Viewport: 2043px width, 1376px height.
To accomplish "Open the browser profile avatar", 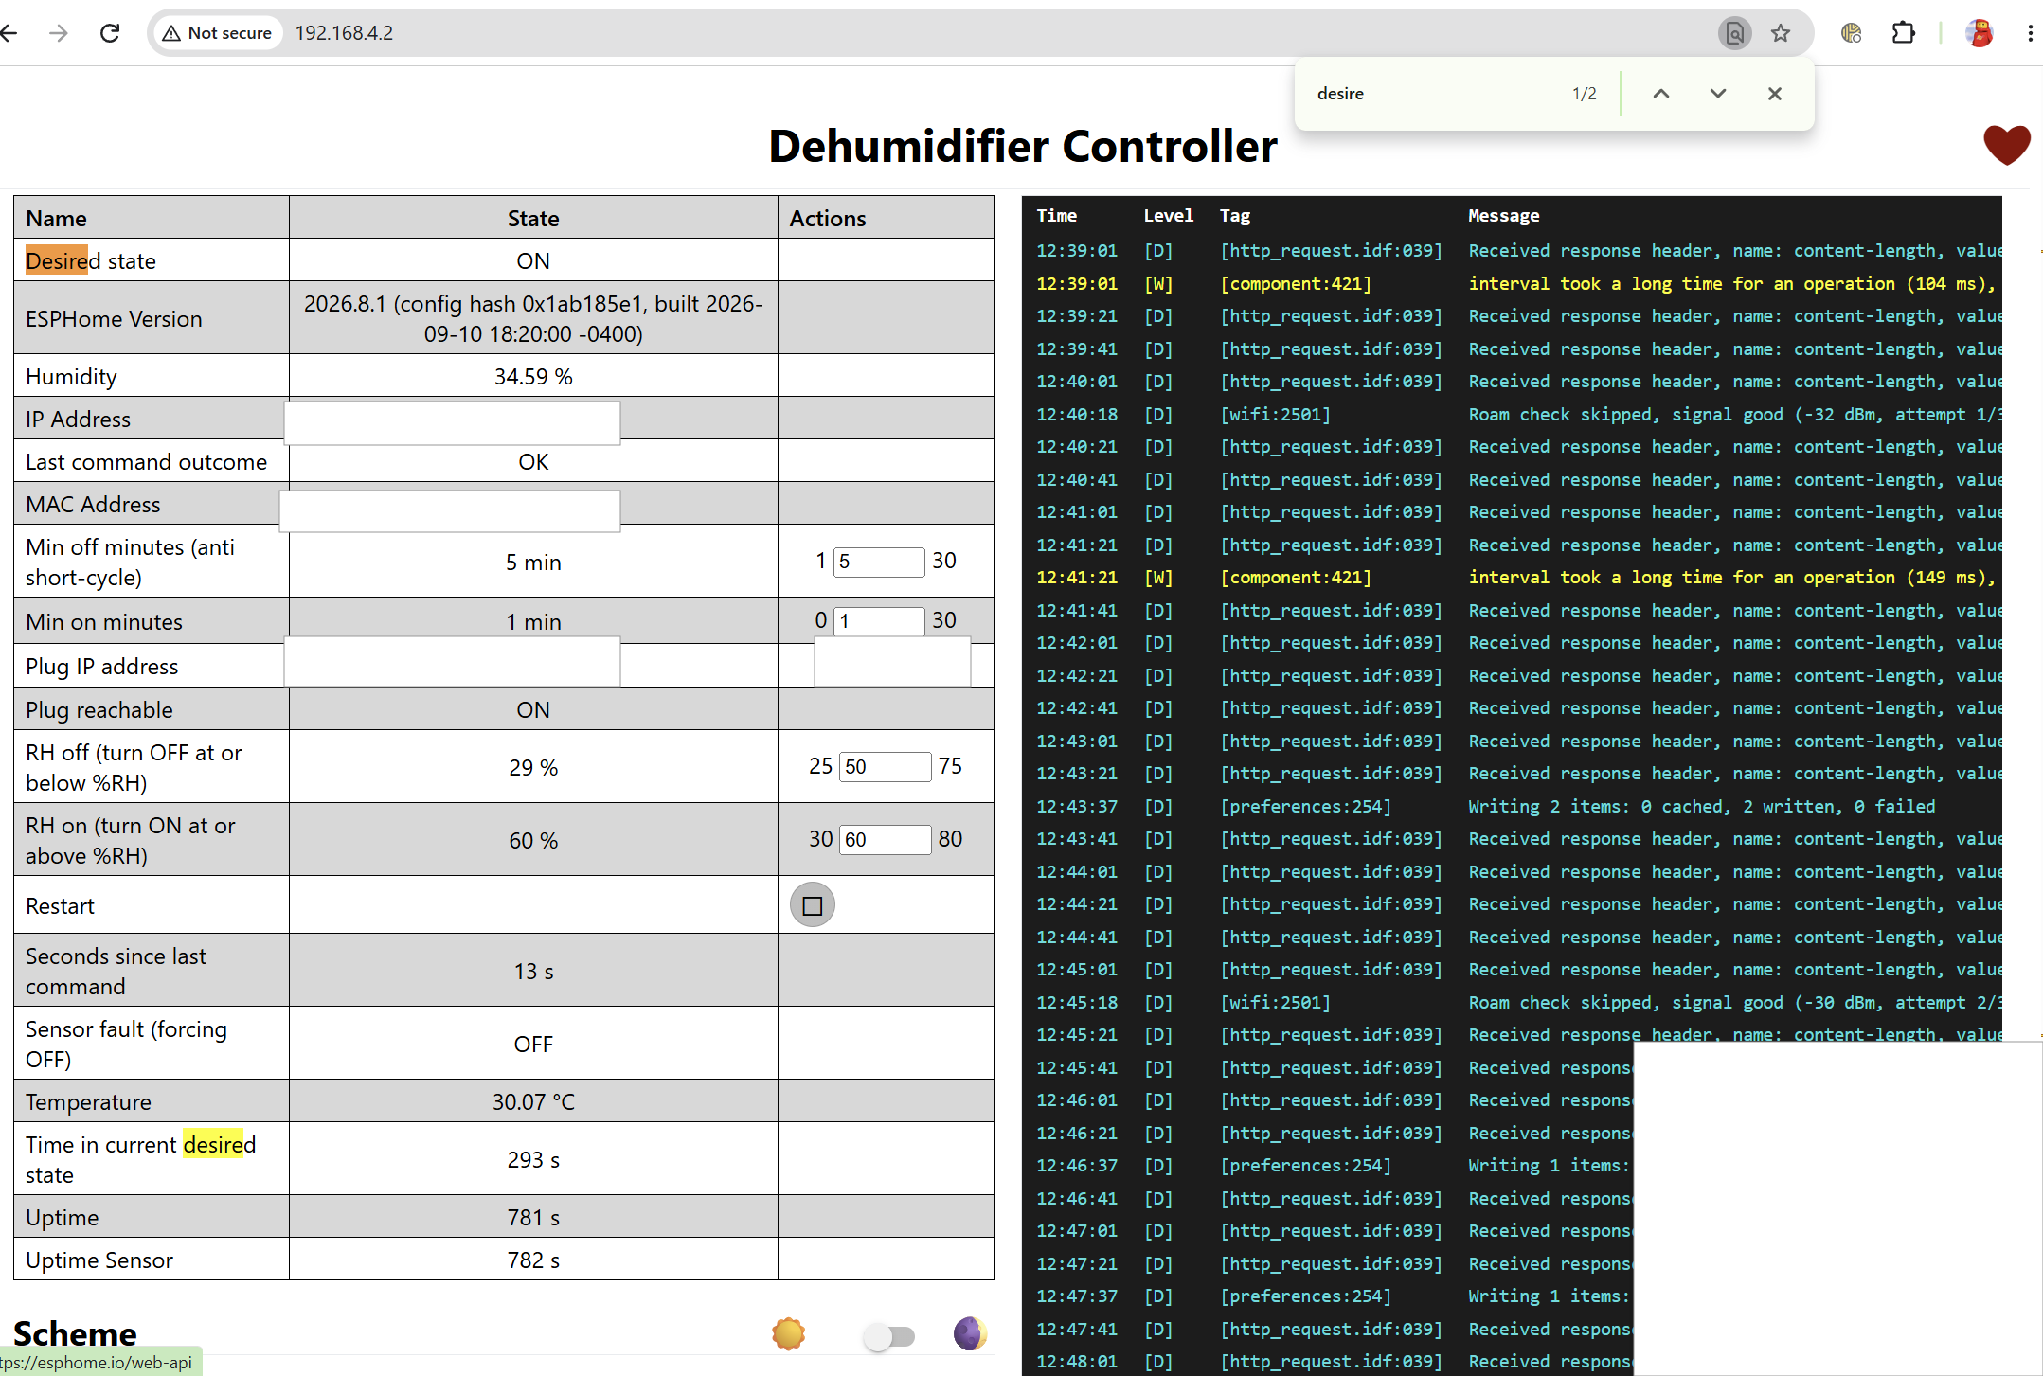I will tap(1980, 33).
